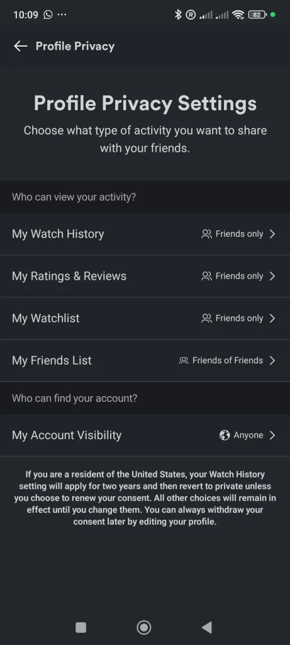Expand the My Friends List chevron
Image resolution: width=290 pixels, height=645 pixels.
(272, 360)
